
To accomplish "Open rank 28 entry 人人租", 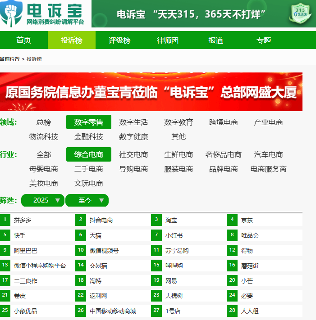I will [250, 311].
